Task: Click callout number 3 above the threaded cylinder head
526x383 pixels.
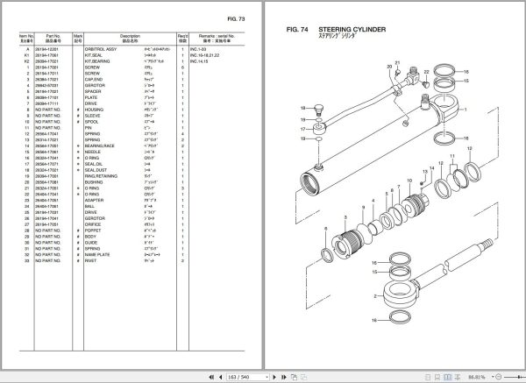Action: click(x=345, y=217)
